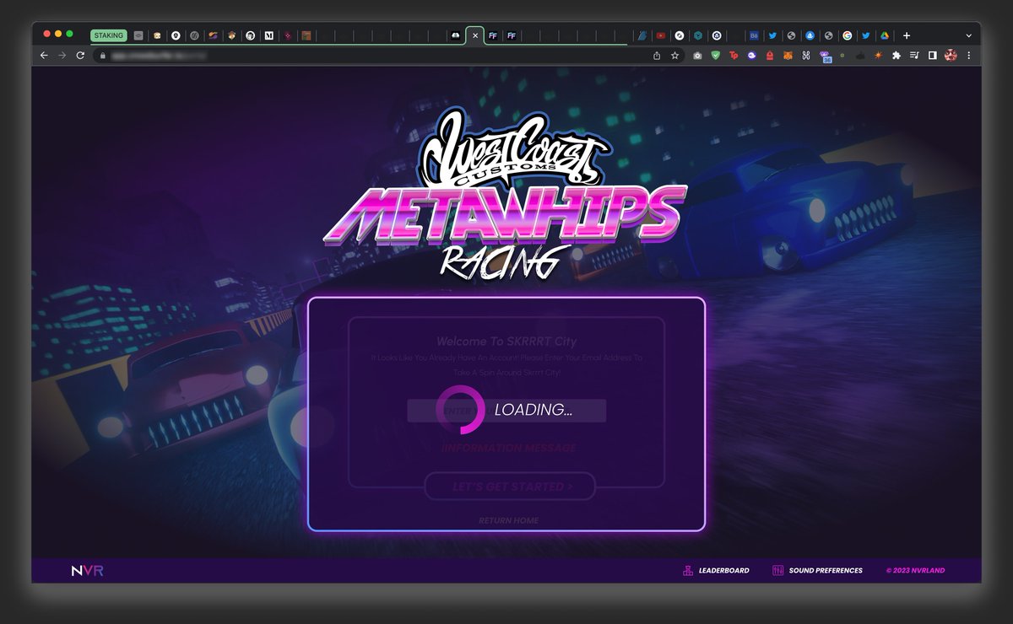
Task: Open the Sound Preferences sliders icon
Action: click(777, 571)
